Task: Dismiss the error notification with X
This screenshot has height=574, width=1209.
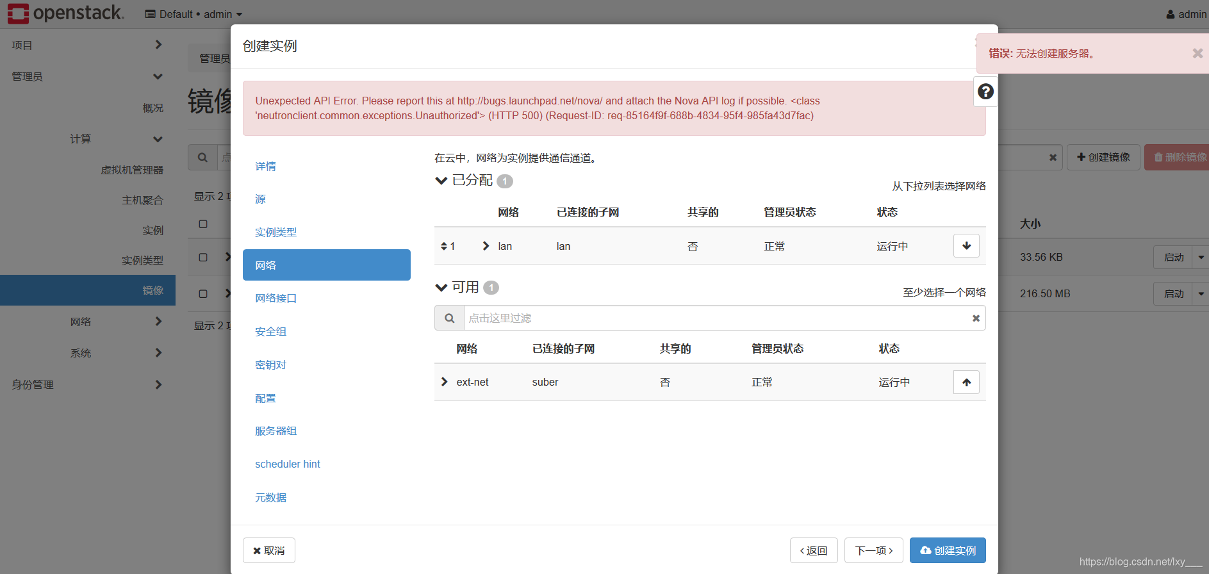Action: coord(1197,53)
